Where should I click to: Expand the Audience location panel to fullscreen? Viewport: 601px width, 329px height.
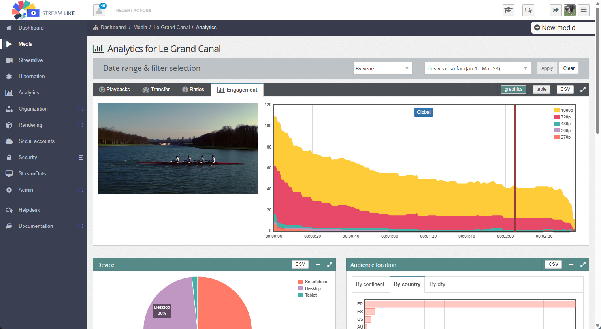tap(583, 265)
